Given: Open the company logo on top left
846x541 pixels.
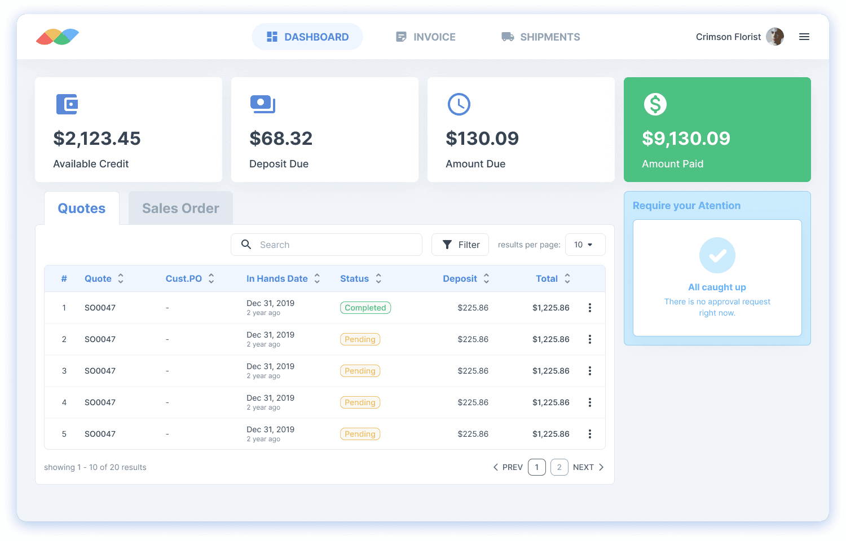Looking at the screenshot, I should click(x=57, y=36).
